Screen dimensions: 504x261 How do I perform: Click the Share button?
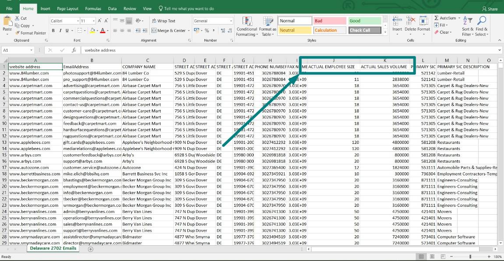pos(490,9)
